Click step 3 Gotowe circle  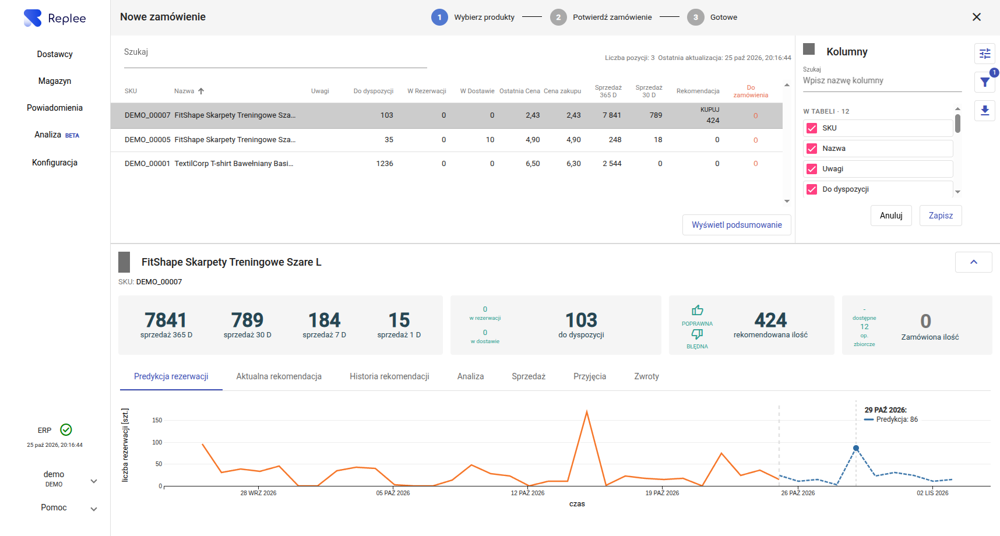(x=695, y=17)
